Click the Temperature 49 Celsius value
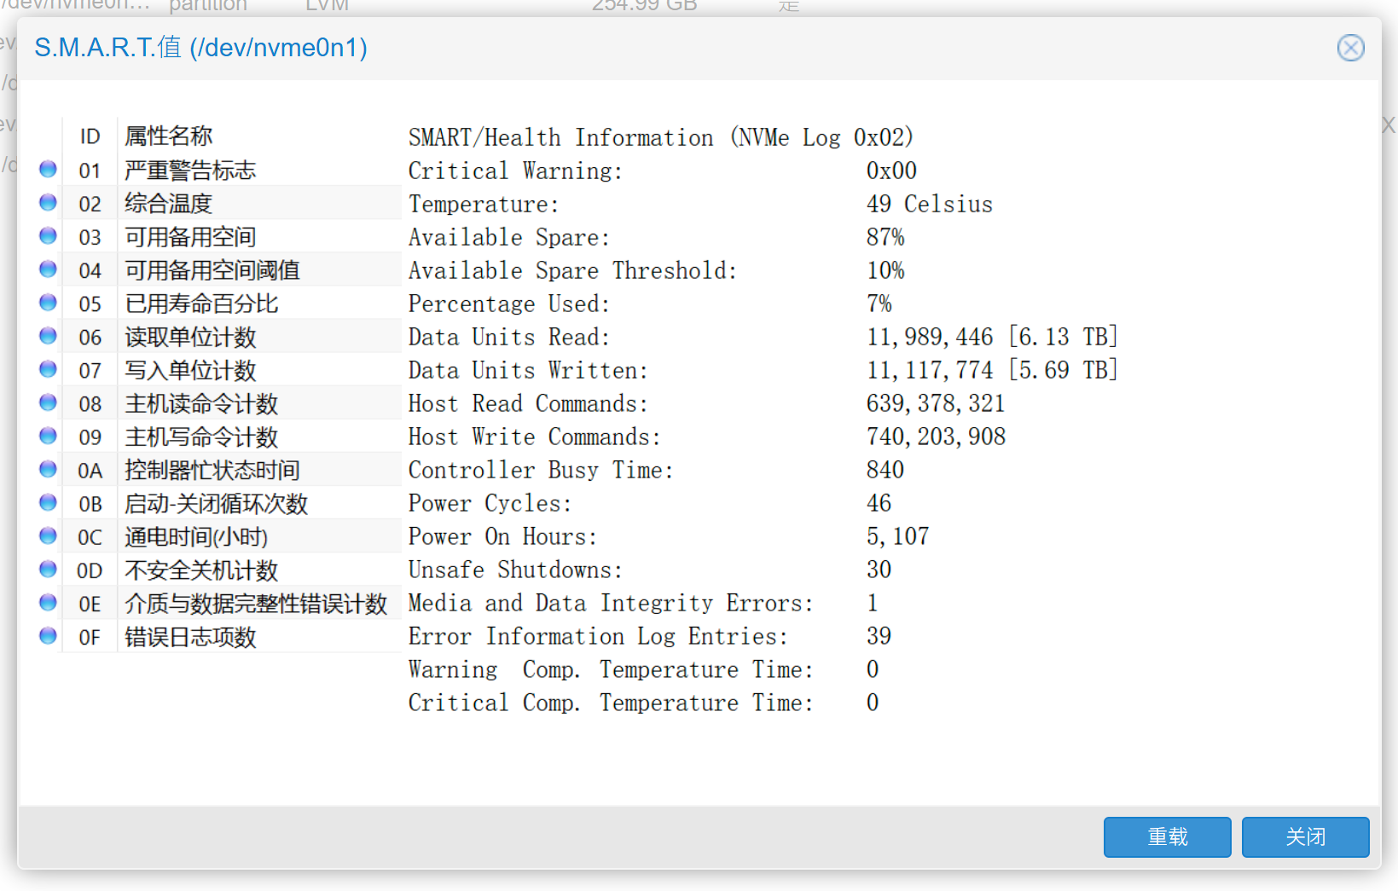This screenshot has width=1398, height=891. (x=929, y=204)
